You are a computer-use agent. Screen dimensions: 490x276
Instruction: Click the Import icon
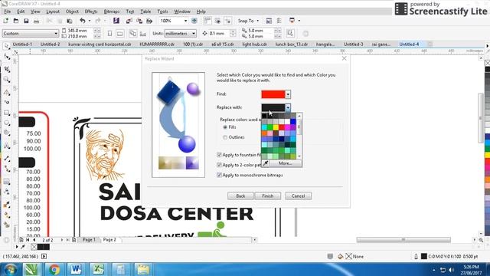pyautogui.click(x=129, y=21)
